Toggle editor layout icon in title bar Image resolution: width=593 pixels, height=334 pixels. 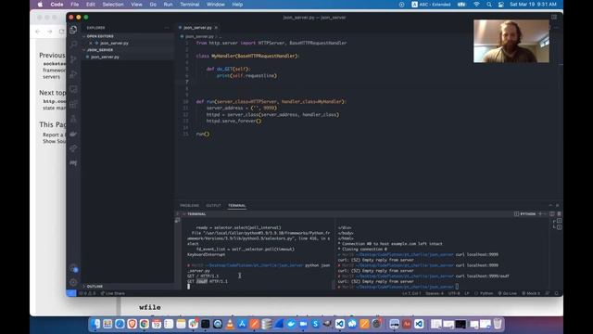(x=554, y=17)
